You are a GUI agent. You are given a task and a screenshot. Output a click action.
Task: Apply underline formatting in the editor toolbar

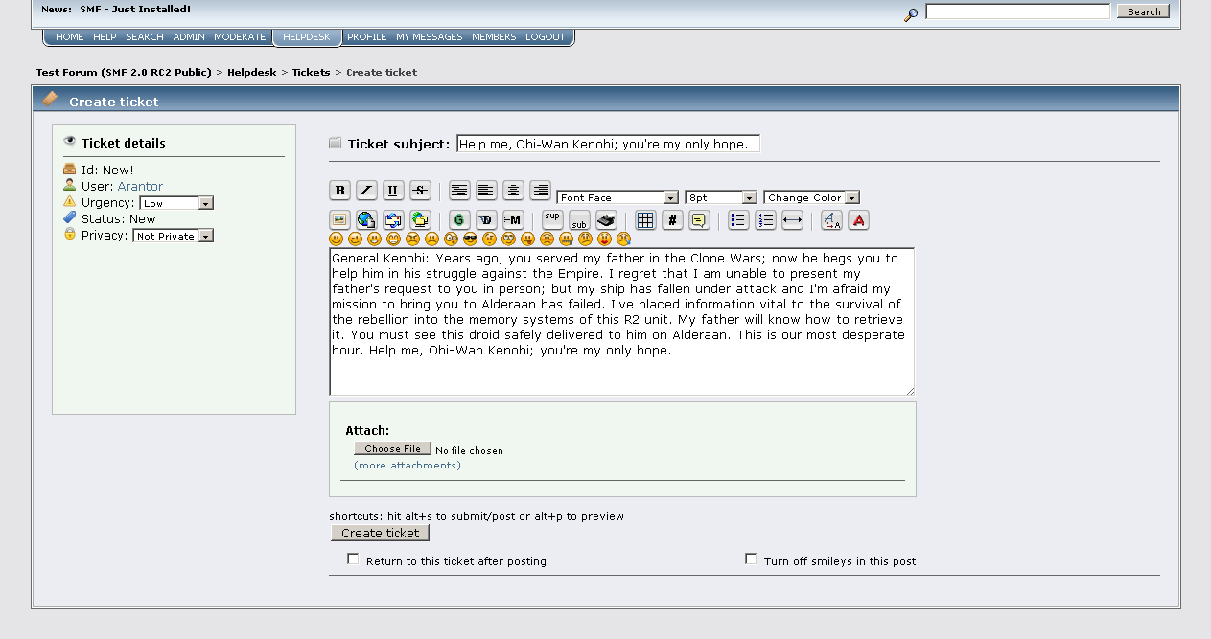pyautogui.click(x=393, y=190)
